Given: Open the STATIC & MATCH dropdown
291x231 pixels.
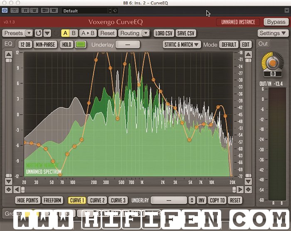Looking at the screenshot, I should tap(182, 45).
